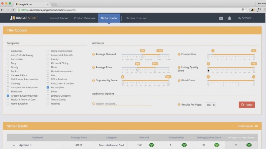Reload the page in the browser
The height and width of the screenshot is (149, 266).
(x=13, y=10)
